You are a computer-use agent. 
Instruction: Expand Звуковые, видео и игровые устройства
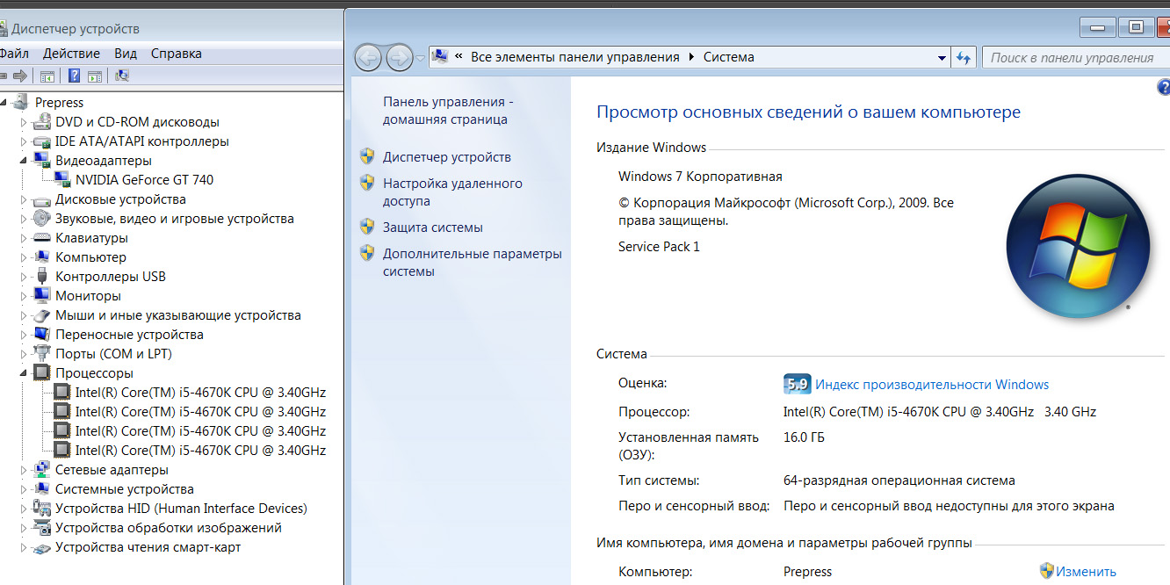(x=24, y=219)
